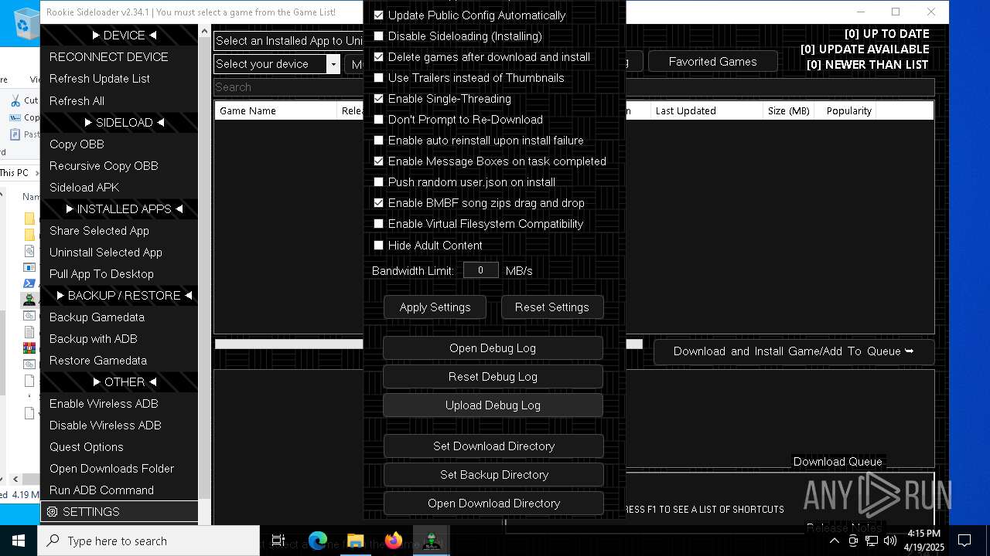Sort by Last Updated column

pos(706,111)
